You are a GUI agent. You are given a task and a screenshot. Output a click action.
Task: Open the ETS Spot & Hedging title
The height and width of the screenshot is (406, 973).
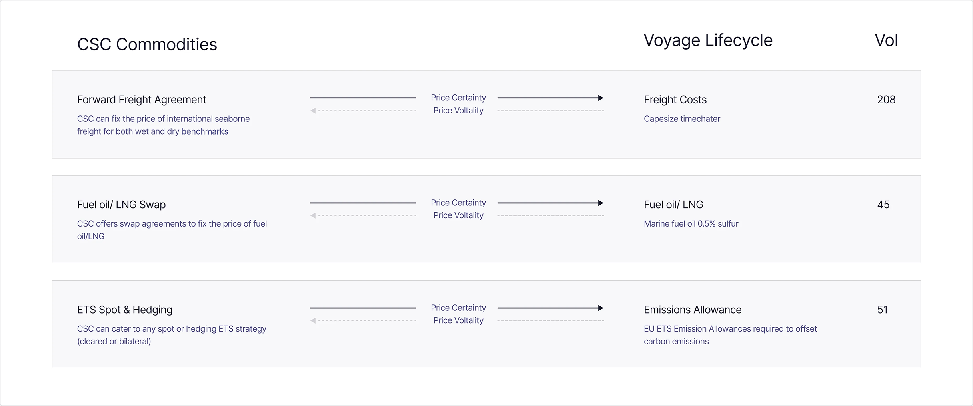[125, 310]
